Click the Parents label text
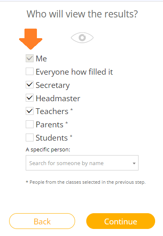Image resolution: width=163 pixels, height=236 pixels. 49,124
